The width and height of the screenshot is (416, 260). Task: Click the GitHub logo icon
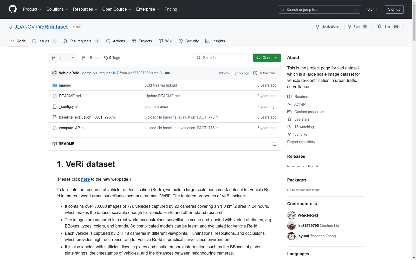click(12, 9)
